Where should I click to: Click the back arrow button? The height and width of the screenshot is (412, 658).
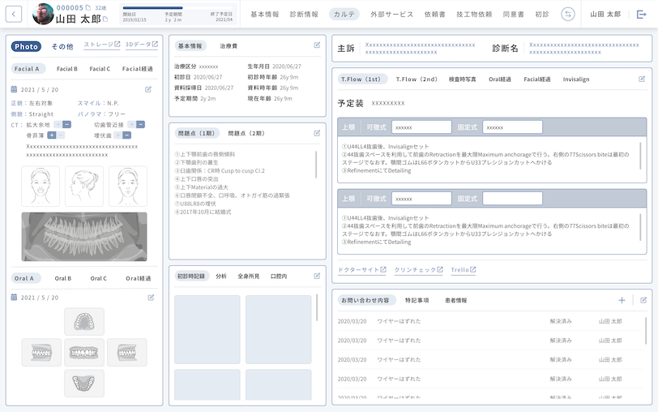pos(14,14)
